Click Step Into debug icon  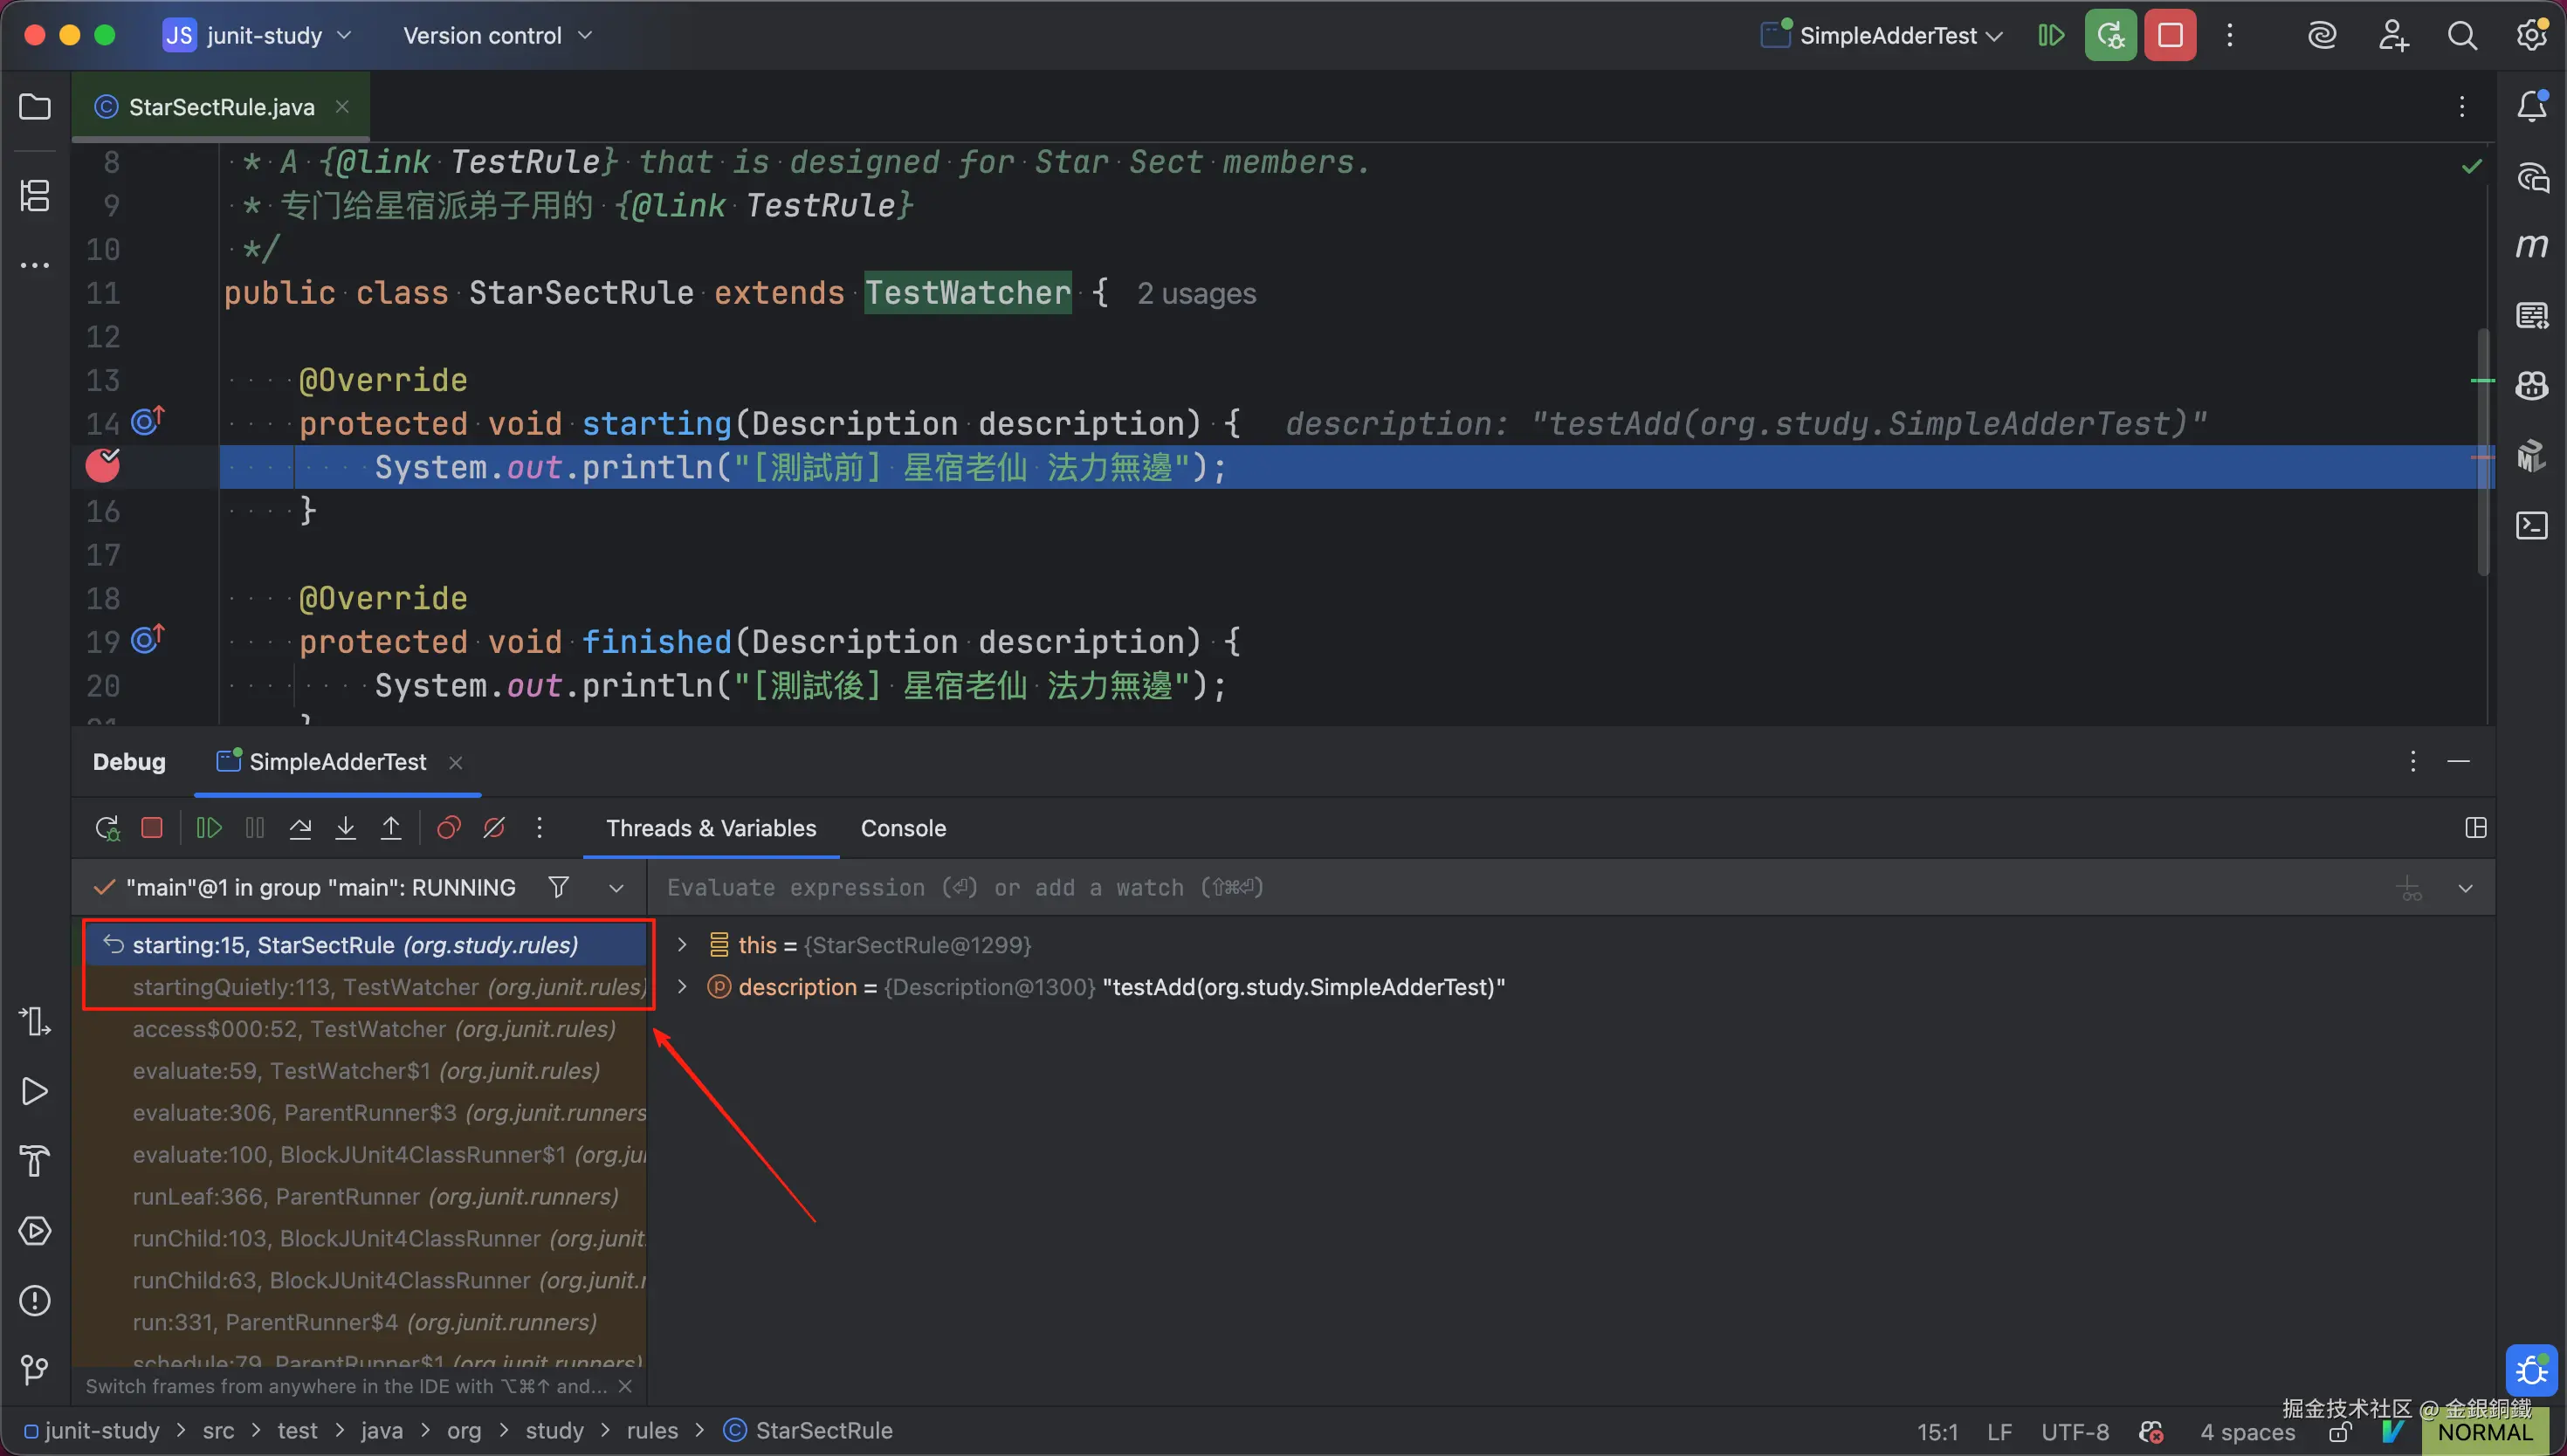click(345, 828)
